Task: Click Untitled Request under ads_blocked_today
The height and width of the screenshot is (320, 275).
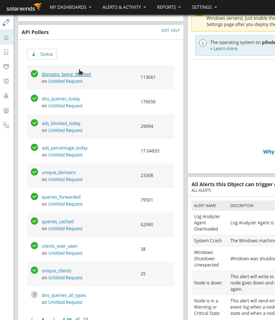Action: pyautogui.click(x=65, y=130)
